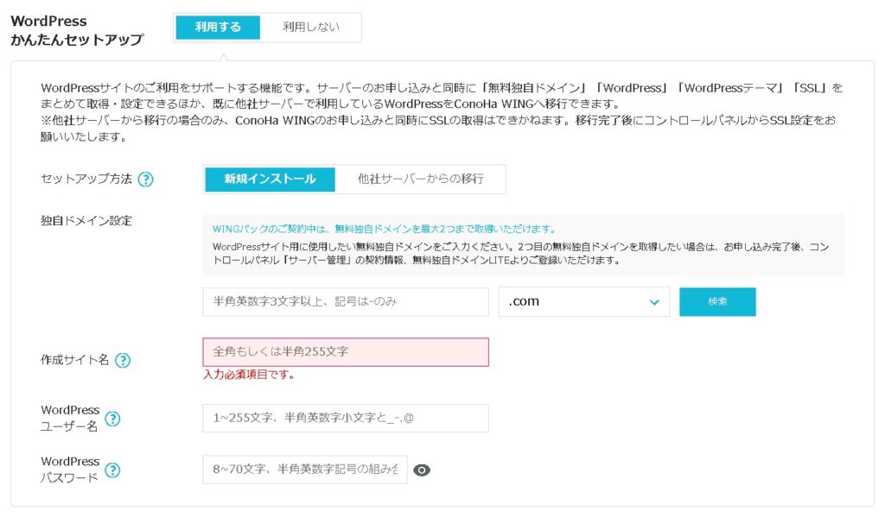Image resolution: width=885 pixels, height=517 pixels.
Task: Open the WordPress パスワード help tooltip icon
Action: [112, 470]
